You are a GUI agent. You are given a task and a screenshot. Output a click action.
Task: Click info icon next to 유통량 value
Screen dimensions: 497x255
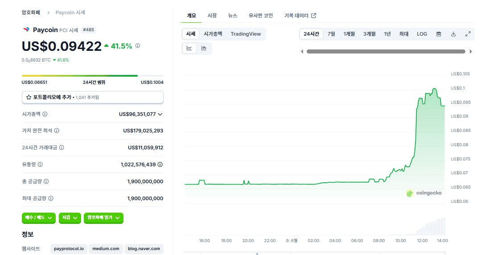[x=160, y=165]
